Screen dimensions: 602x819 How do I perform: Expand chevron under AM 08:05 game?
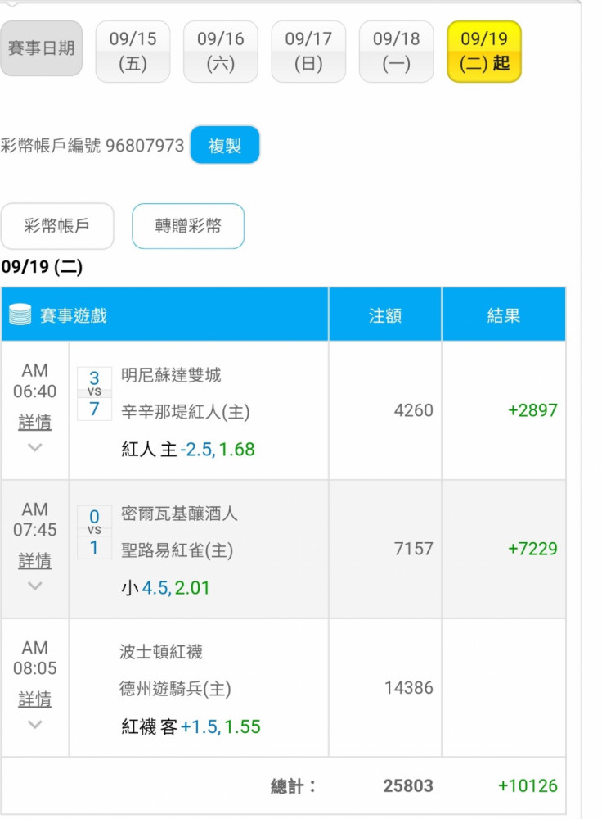(34, 724)
